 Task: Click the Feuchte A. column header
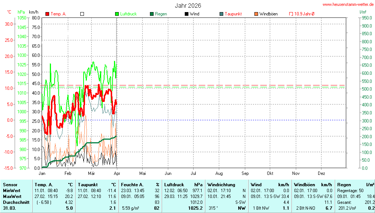pos(133,185)
